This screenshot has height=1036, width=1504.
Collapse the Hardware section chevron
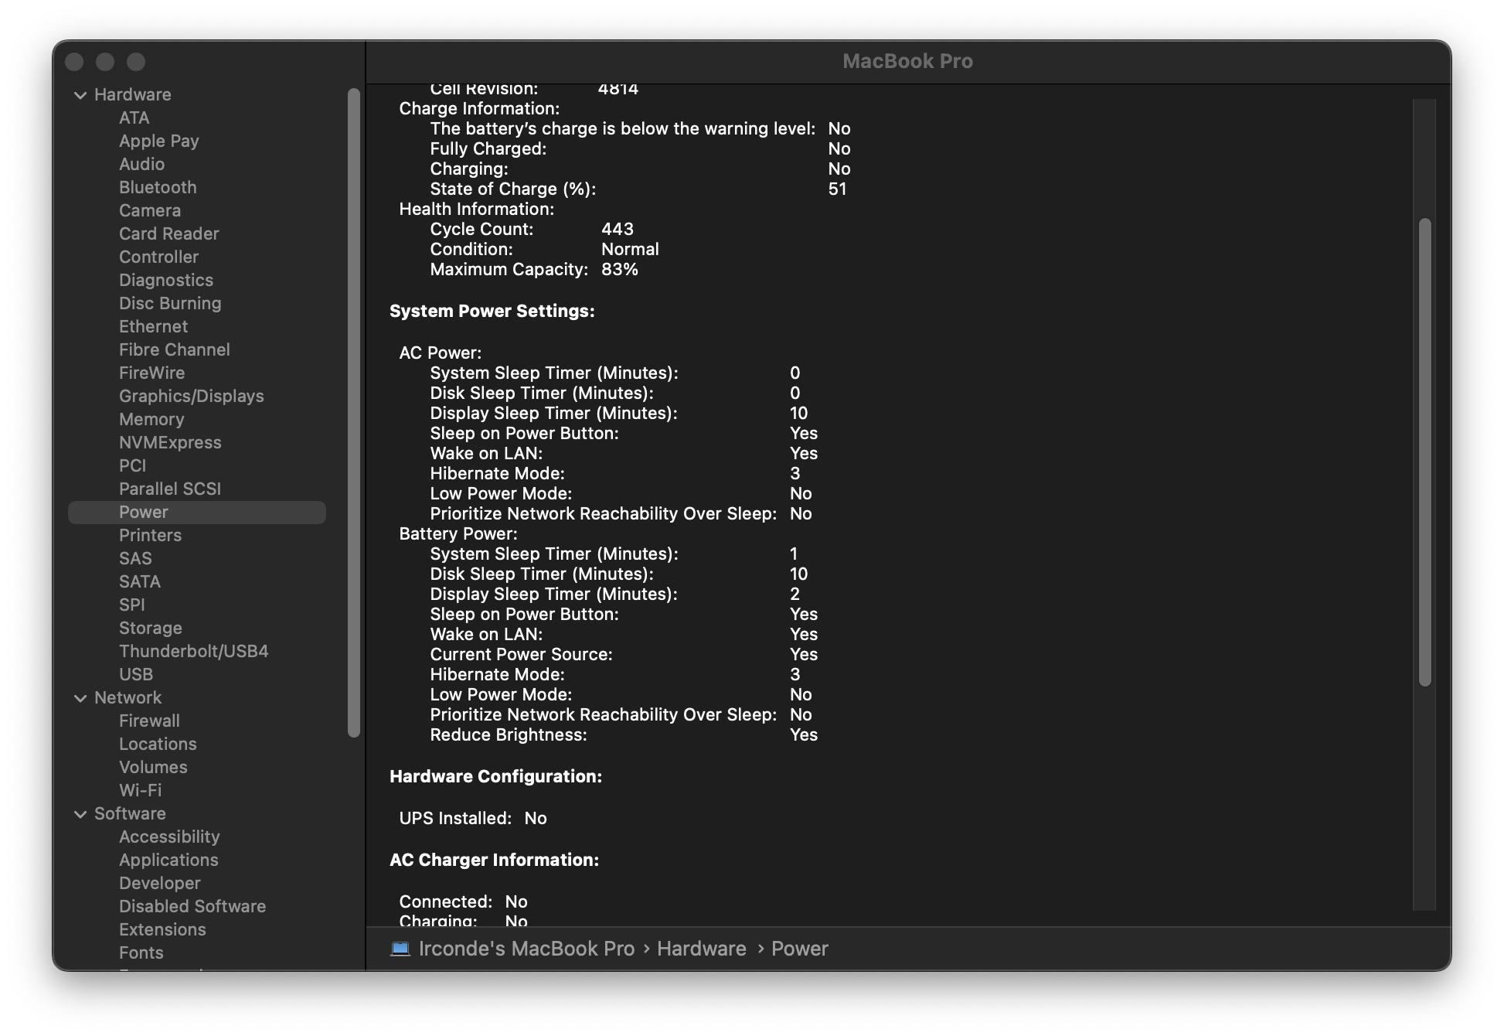[80, 95]
